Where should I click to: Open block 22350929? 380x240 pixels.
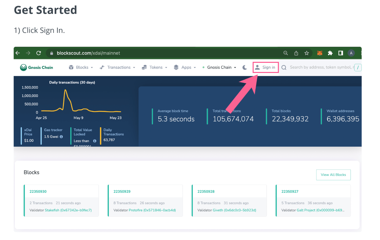pyautogui.click(x=122, y=192)
